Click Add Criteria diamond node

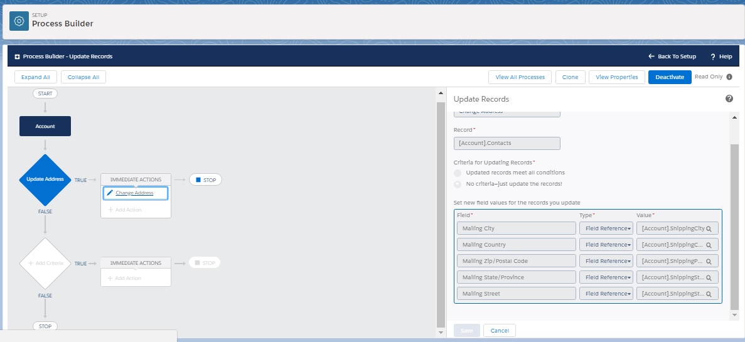pos(45,263)
